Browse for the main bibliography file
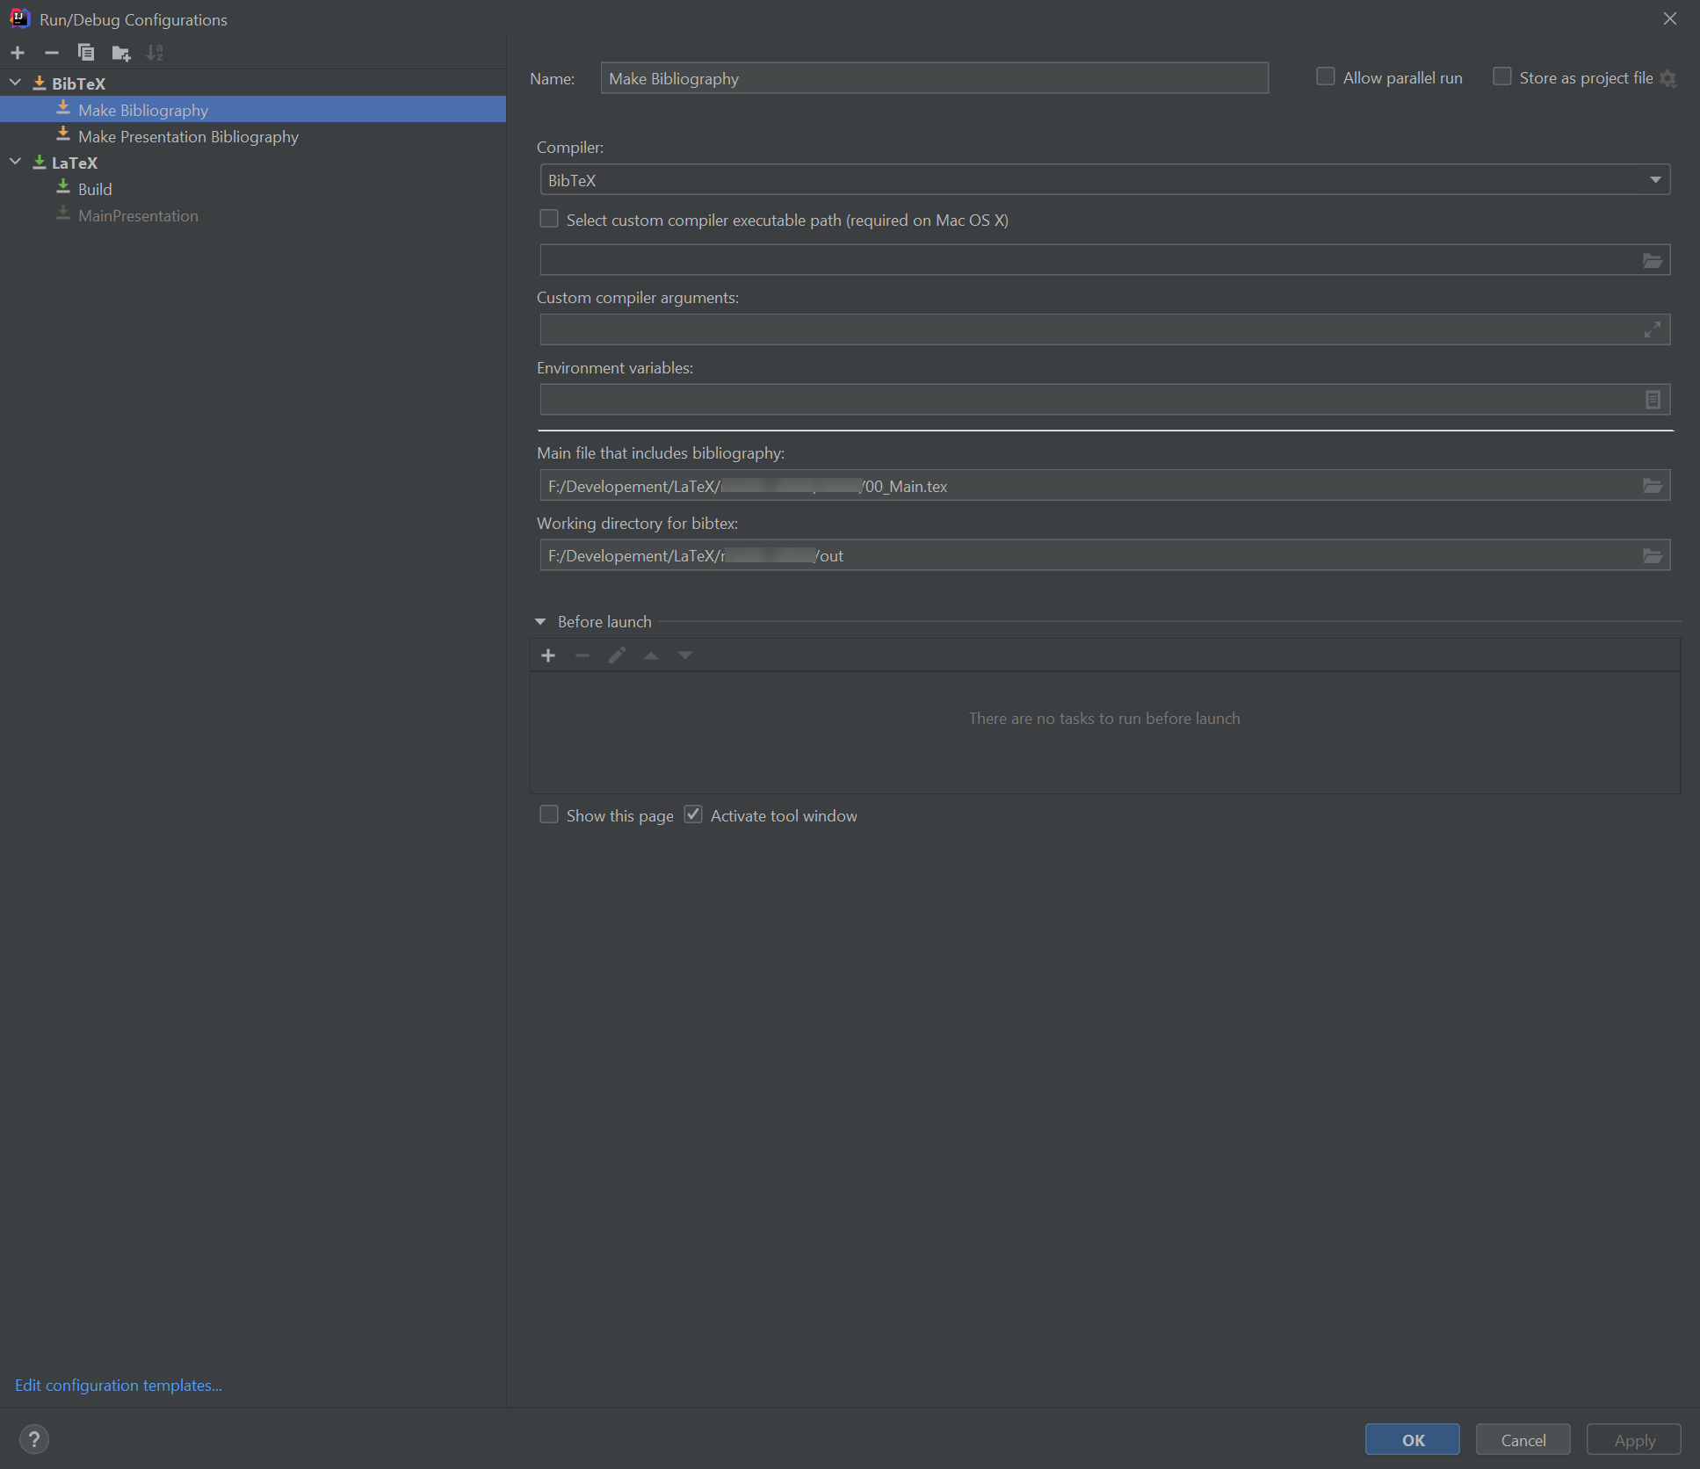1700x1469 pixels. (x=1653, y=485)
